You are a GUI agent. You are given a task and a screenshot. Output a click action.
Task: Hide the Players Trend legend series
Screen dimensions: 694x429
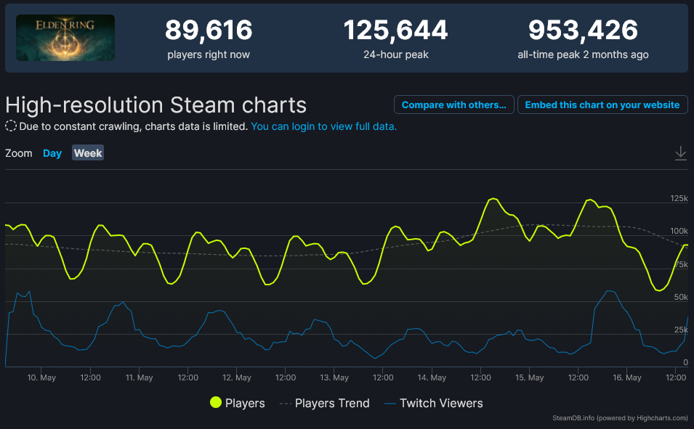[332, 403]
